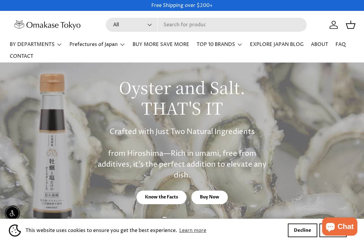Select the gift box emblem next to logo
Image resolution: width=364 pixels, height=242 pixels.
[x=19, y=24]
